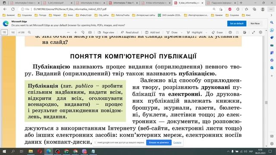Close the 9_klas_informatika tab
The width and height of the screenshot is (276, 155).
(202, 3)
